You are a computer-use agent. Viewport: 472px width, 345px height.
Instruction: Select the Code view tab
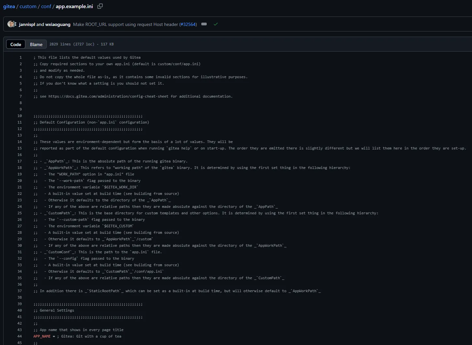point(16,44)
